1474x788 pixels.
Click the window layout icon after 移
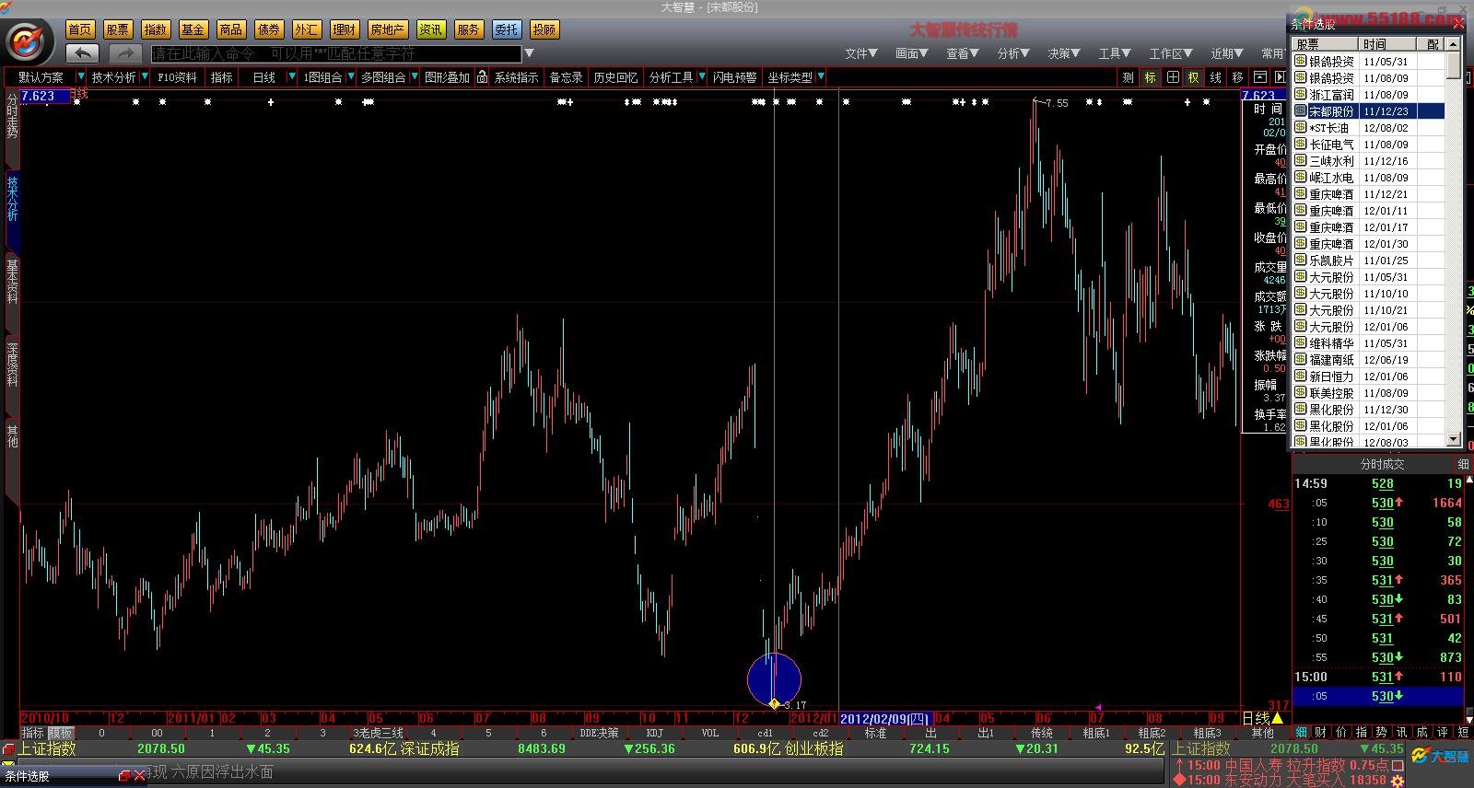[x=1259, y=77]
